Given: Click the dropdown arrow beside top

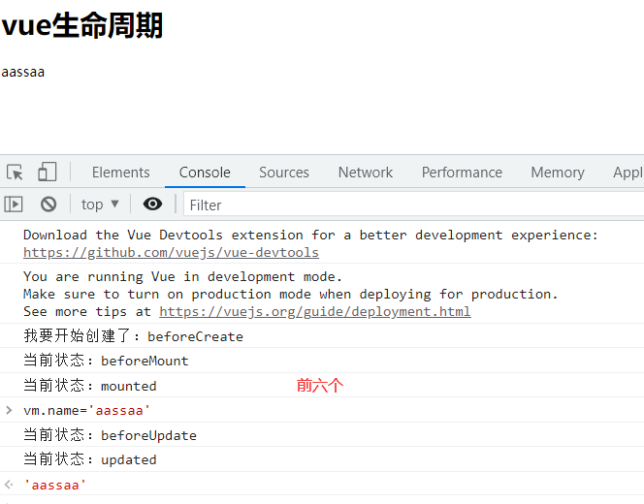Looking at the screenshot, I should pos(115,204).
